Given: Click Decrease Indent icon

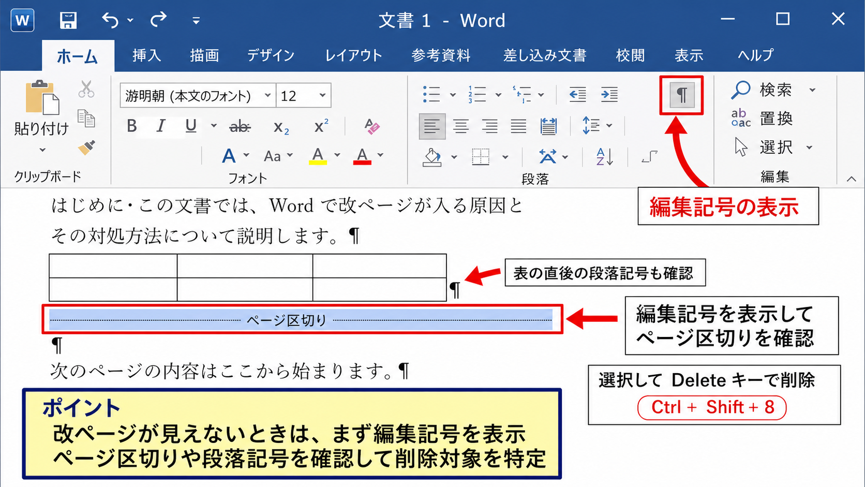Looking at the screenshot, I should (577, 95).
